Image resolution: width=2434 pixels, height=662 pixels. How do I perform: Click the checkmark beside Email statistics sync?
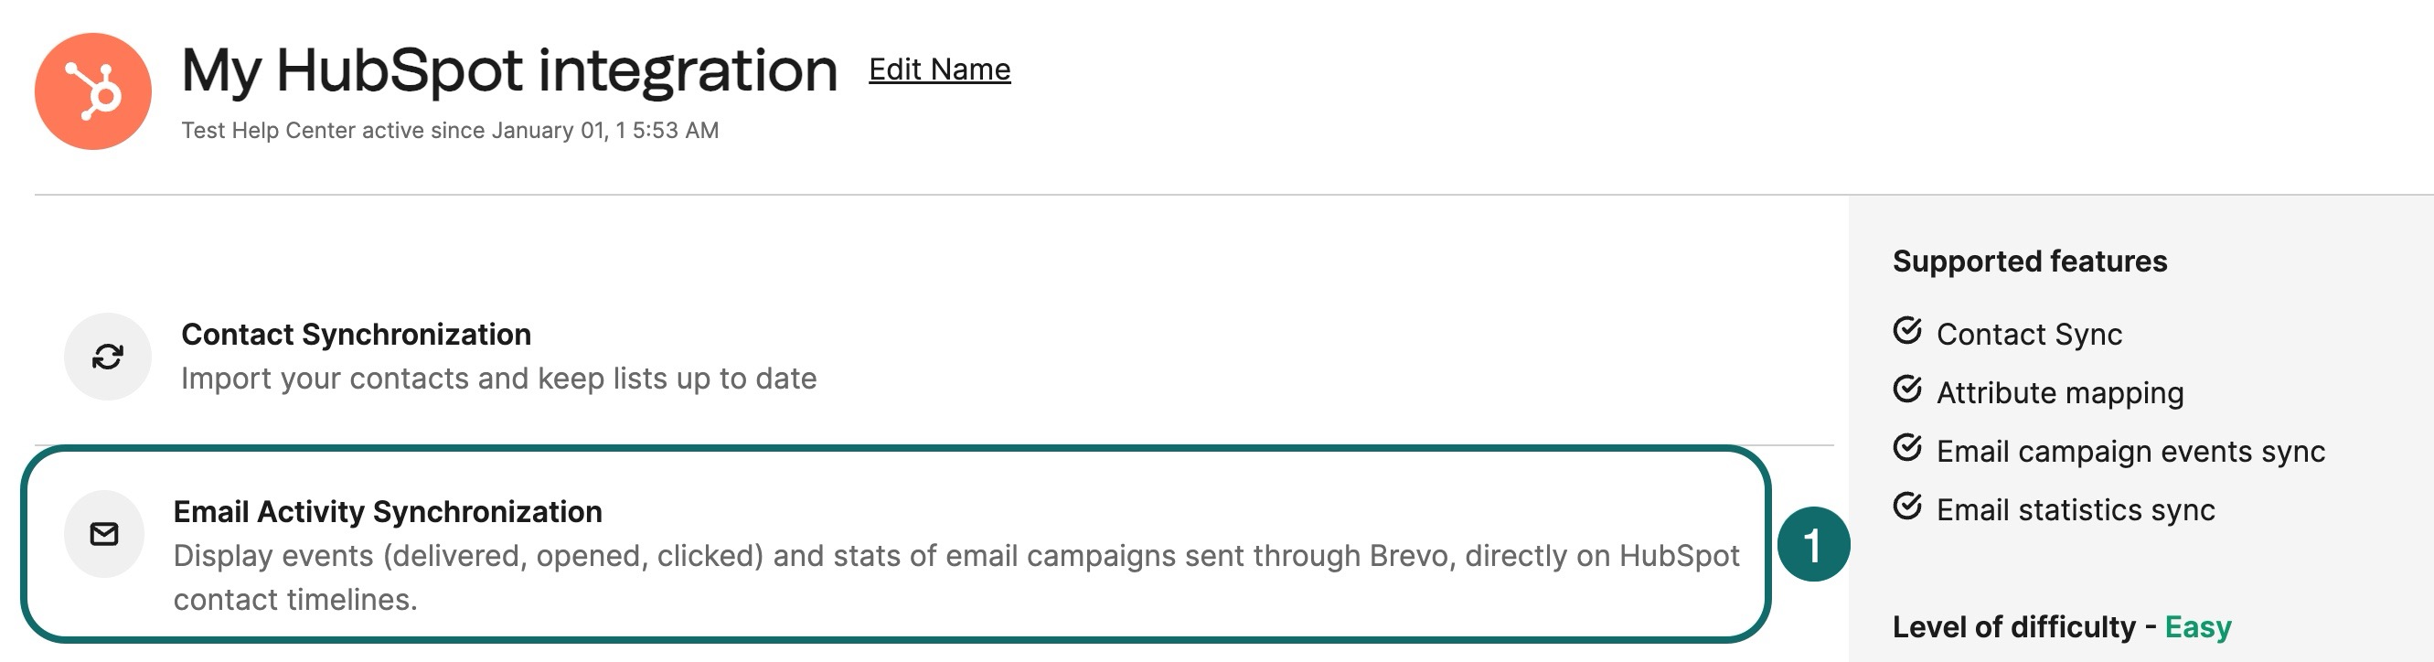click(1908, 507)
